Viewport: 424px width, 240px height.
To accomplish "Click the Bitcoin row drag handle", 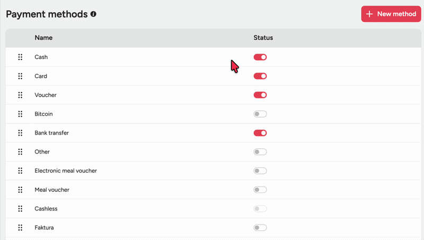I will coord(20,114).
